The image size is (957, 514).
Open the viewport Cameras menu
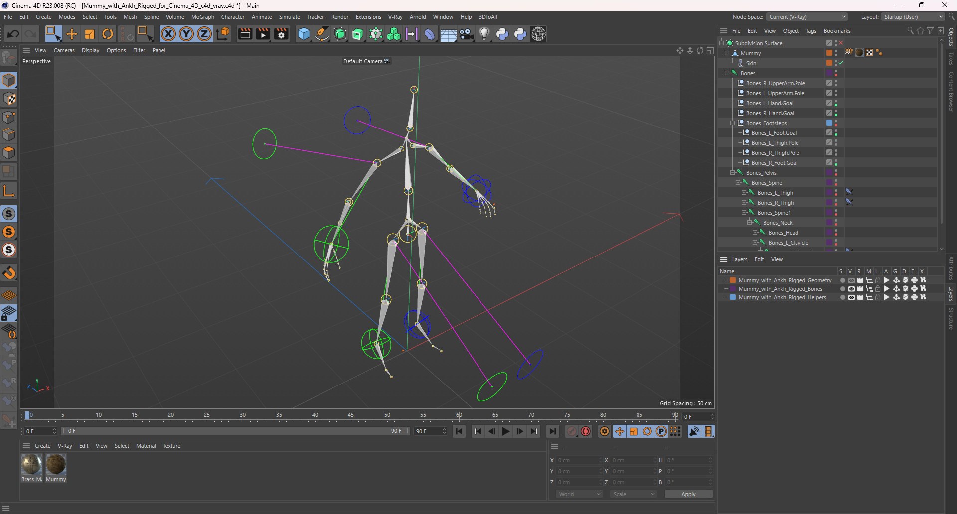64,50
